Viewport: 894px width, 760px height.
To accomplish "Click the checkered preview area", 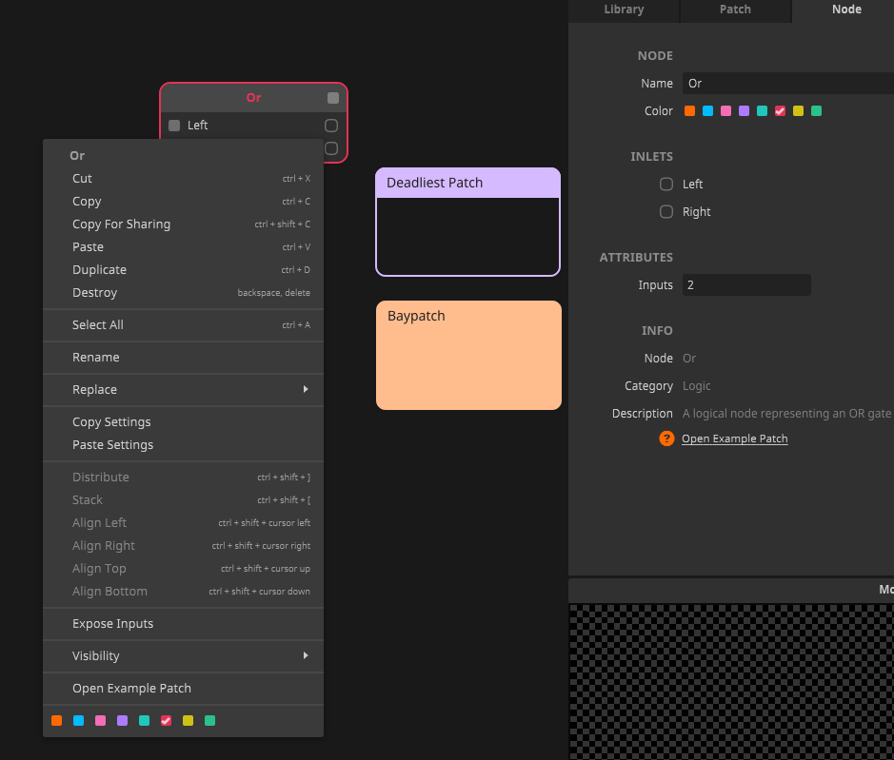I will click(731, 681).
